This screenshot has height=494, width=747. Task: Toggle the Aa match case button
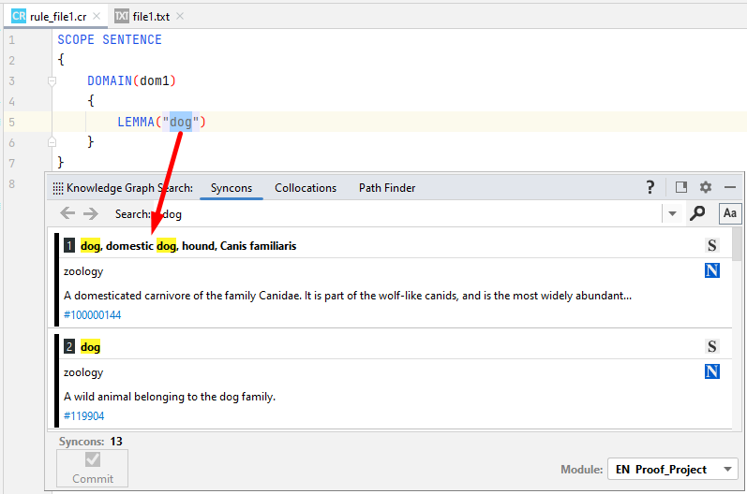click(x=729, y=213)
